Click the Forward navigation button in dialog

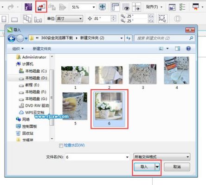pyautogui.click(x=20, y=38)
